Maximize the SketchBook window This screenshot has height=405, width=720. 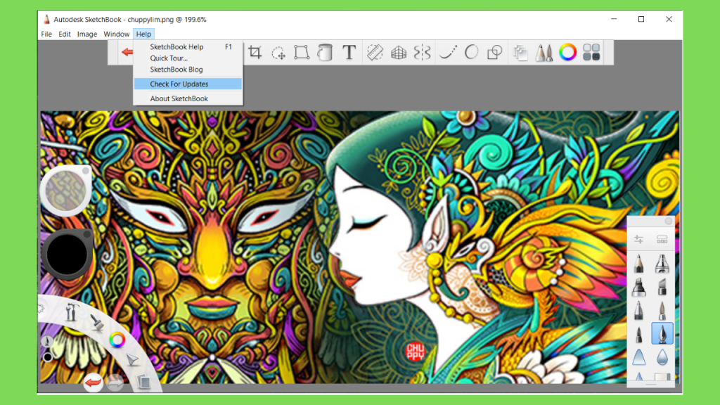(x=641, y=19)
